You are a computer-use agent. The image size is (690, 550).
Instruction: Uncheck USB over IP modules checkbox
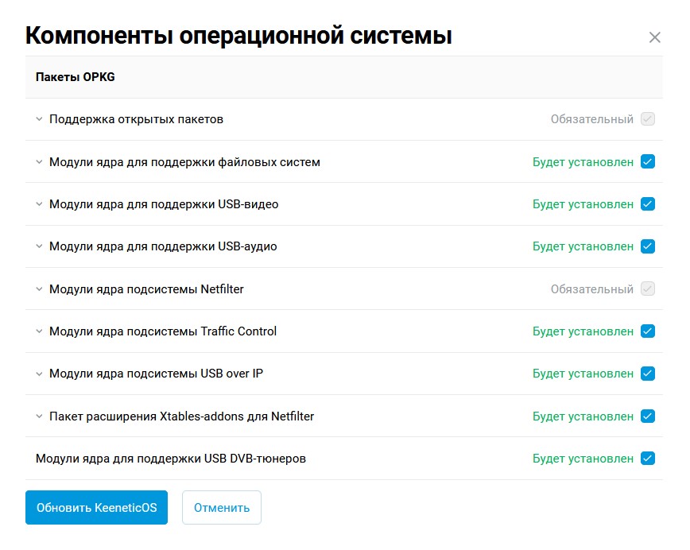[x=648, y=373]
